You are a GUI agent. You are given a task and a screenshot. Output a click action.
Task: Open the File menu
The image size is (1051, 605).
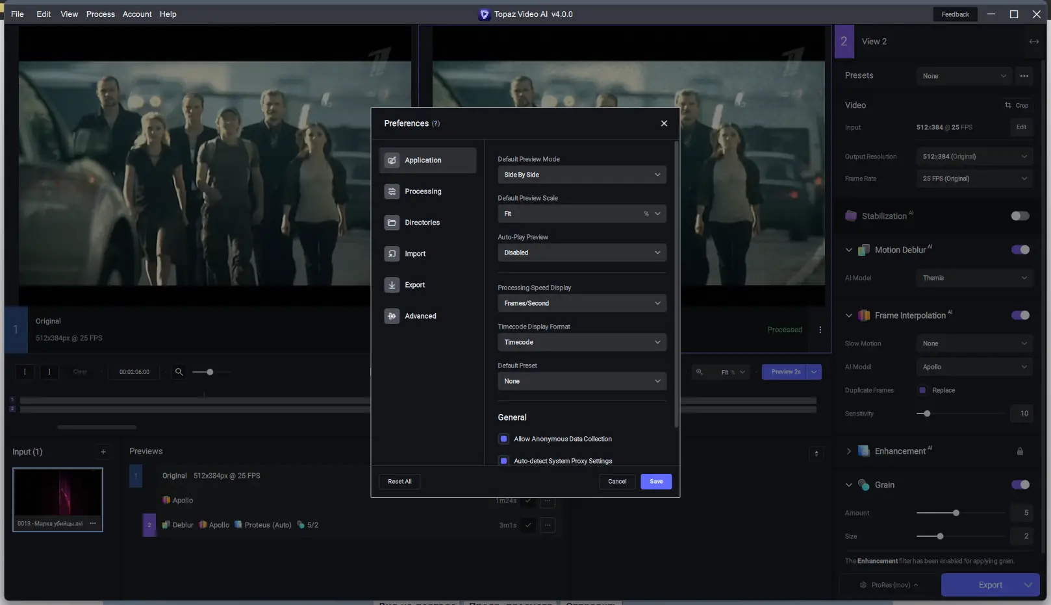(18, 14)
